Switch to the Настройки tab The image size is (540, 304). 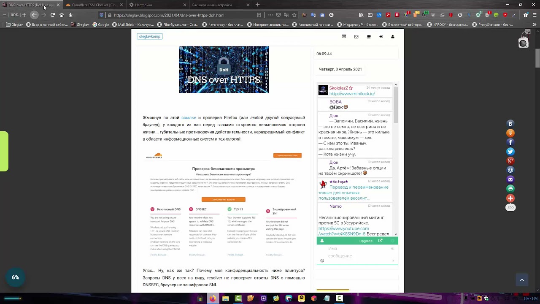click(158, 5)
